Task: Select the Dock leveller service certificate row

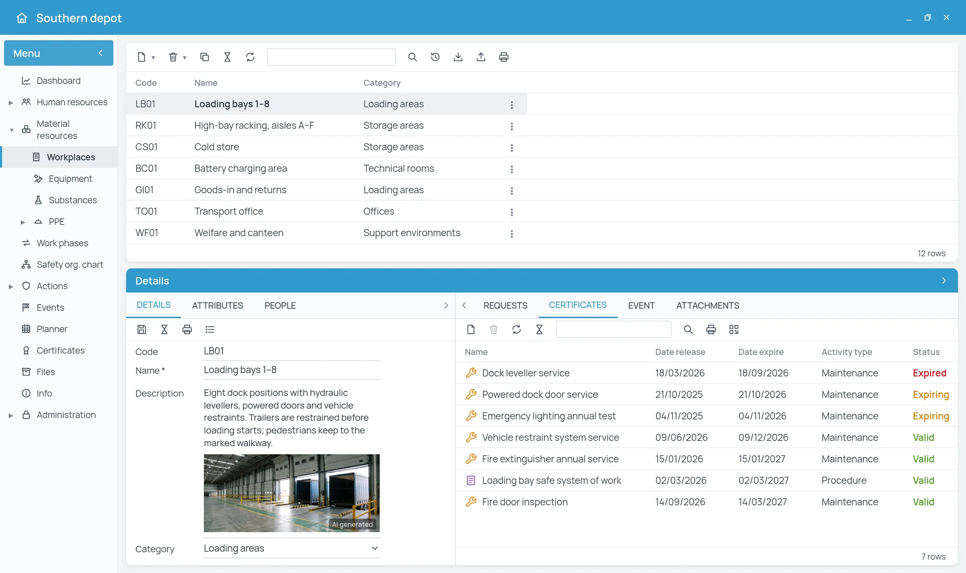Action: click(x=706, y=373)
